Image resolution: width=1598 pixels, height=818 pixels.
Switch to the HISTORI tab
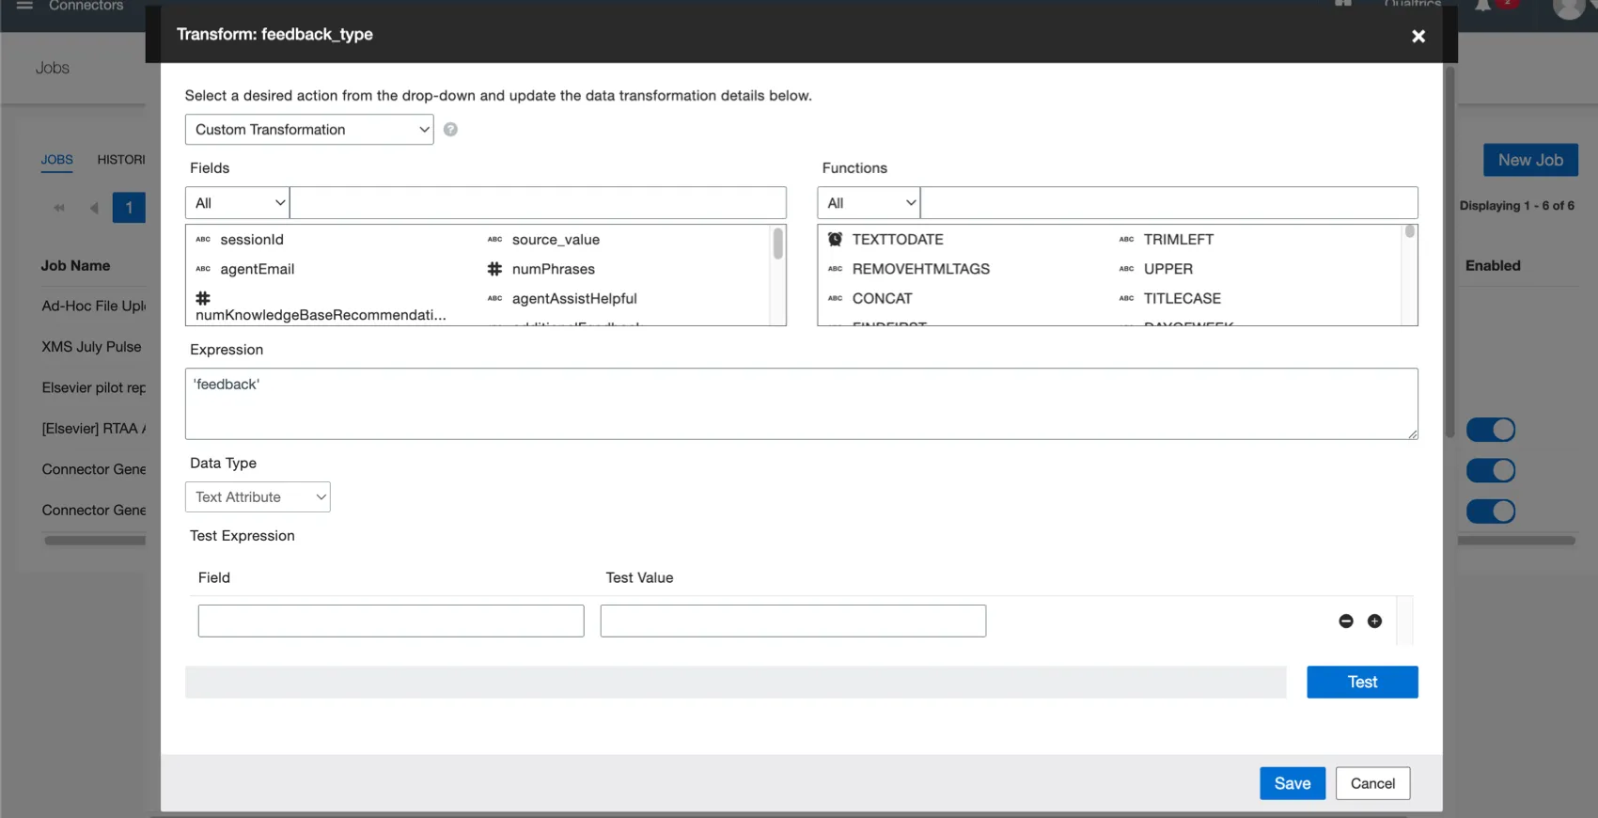pyautogui.click(x=120, y=160)
